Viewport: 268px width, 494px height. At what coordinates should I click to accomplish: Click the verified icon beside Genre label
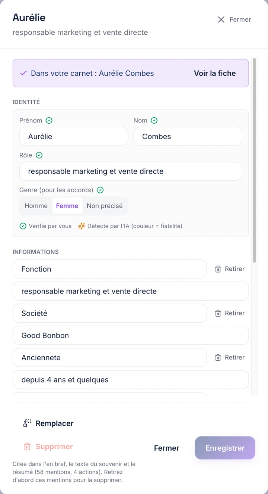click(x=100, y=190)
